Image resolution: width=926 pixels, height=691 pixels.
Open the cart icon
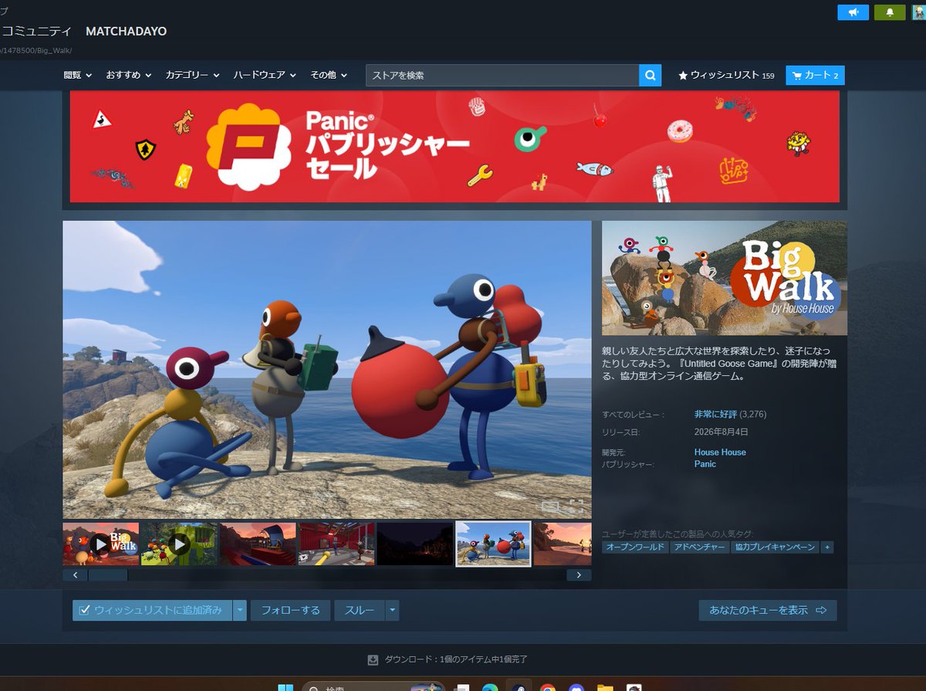(797, 75)
